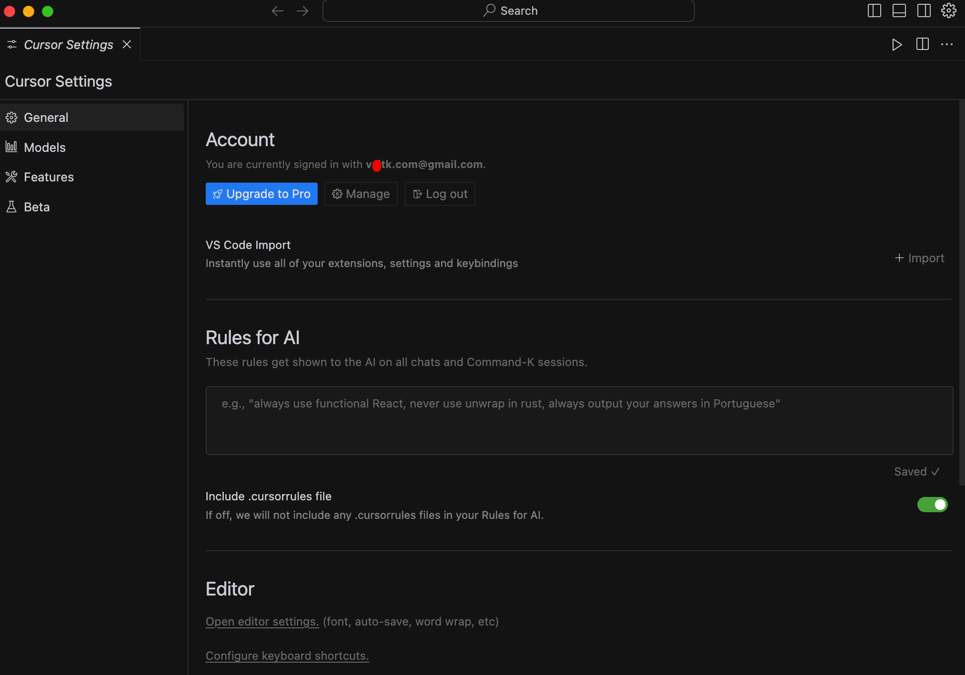The height and width of the screenshot is (675, 965).
Task: Click the Saved status text
Action: (x=916, y=472)
